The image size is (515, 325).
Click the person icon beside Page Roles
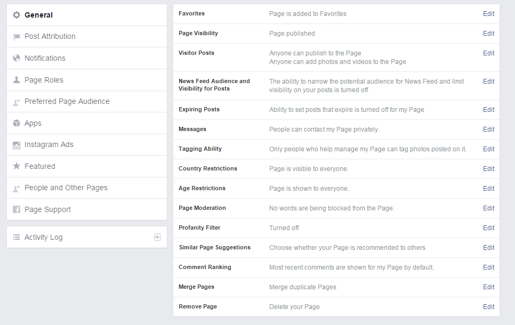tap(17, 80)
